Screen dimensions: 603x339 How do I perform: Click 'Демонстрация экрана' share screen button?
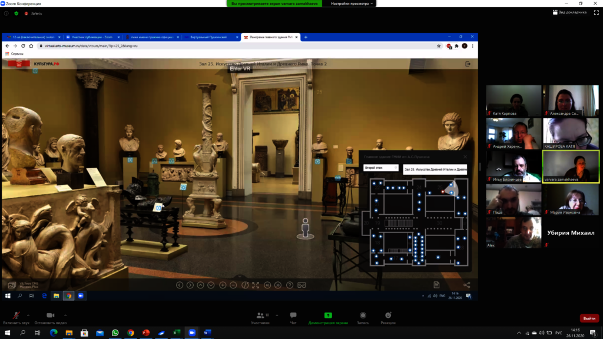click(328, 318)
